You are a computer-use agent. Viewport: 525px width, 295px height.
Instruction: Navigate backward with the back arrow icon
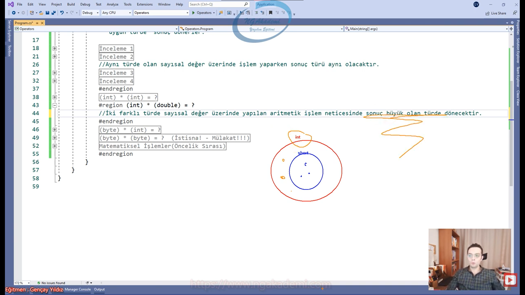coord(13,13)
